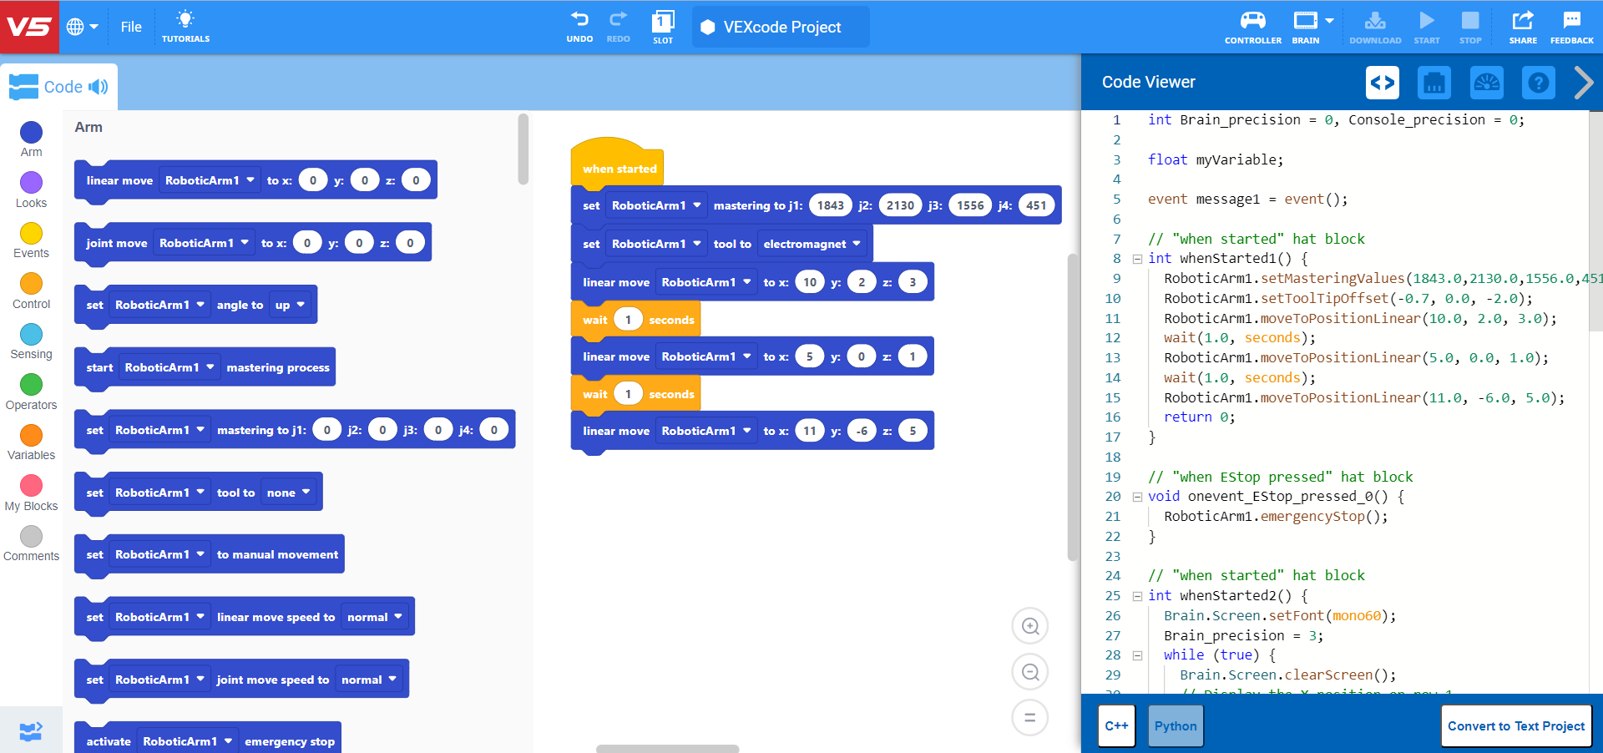Viewport: 1603px width, 753px height.
Task: Open the language globe menu
Action: [x=82, y=27]
